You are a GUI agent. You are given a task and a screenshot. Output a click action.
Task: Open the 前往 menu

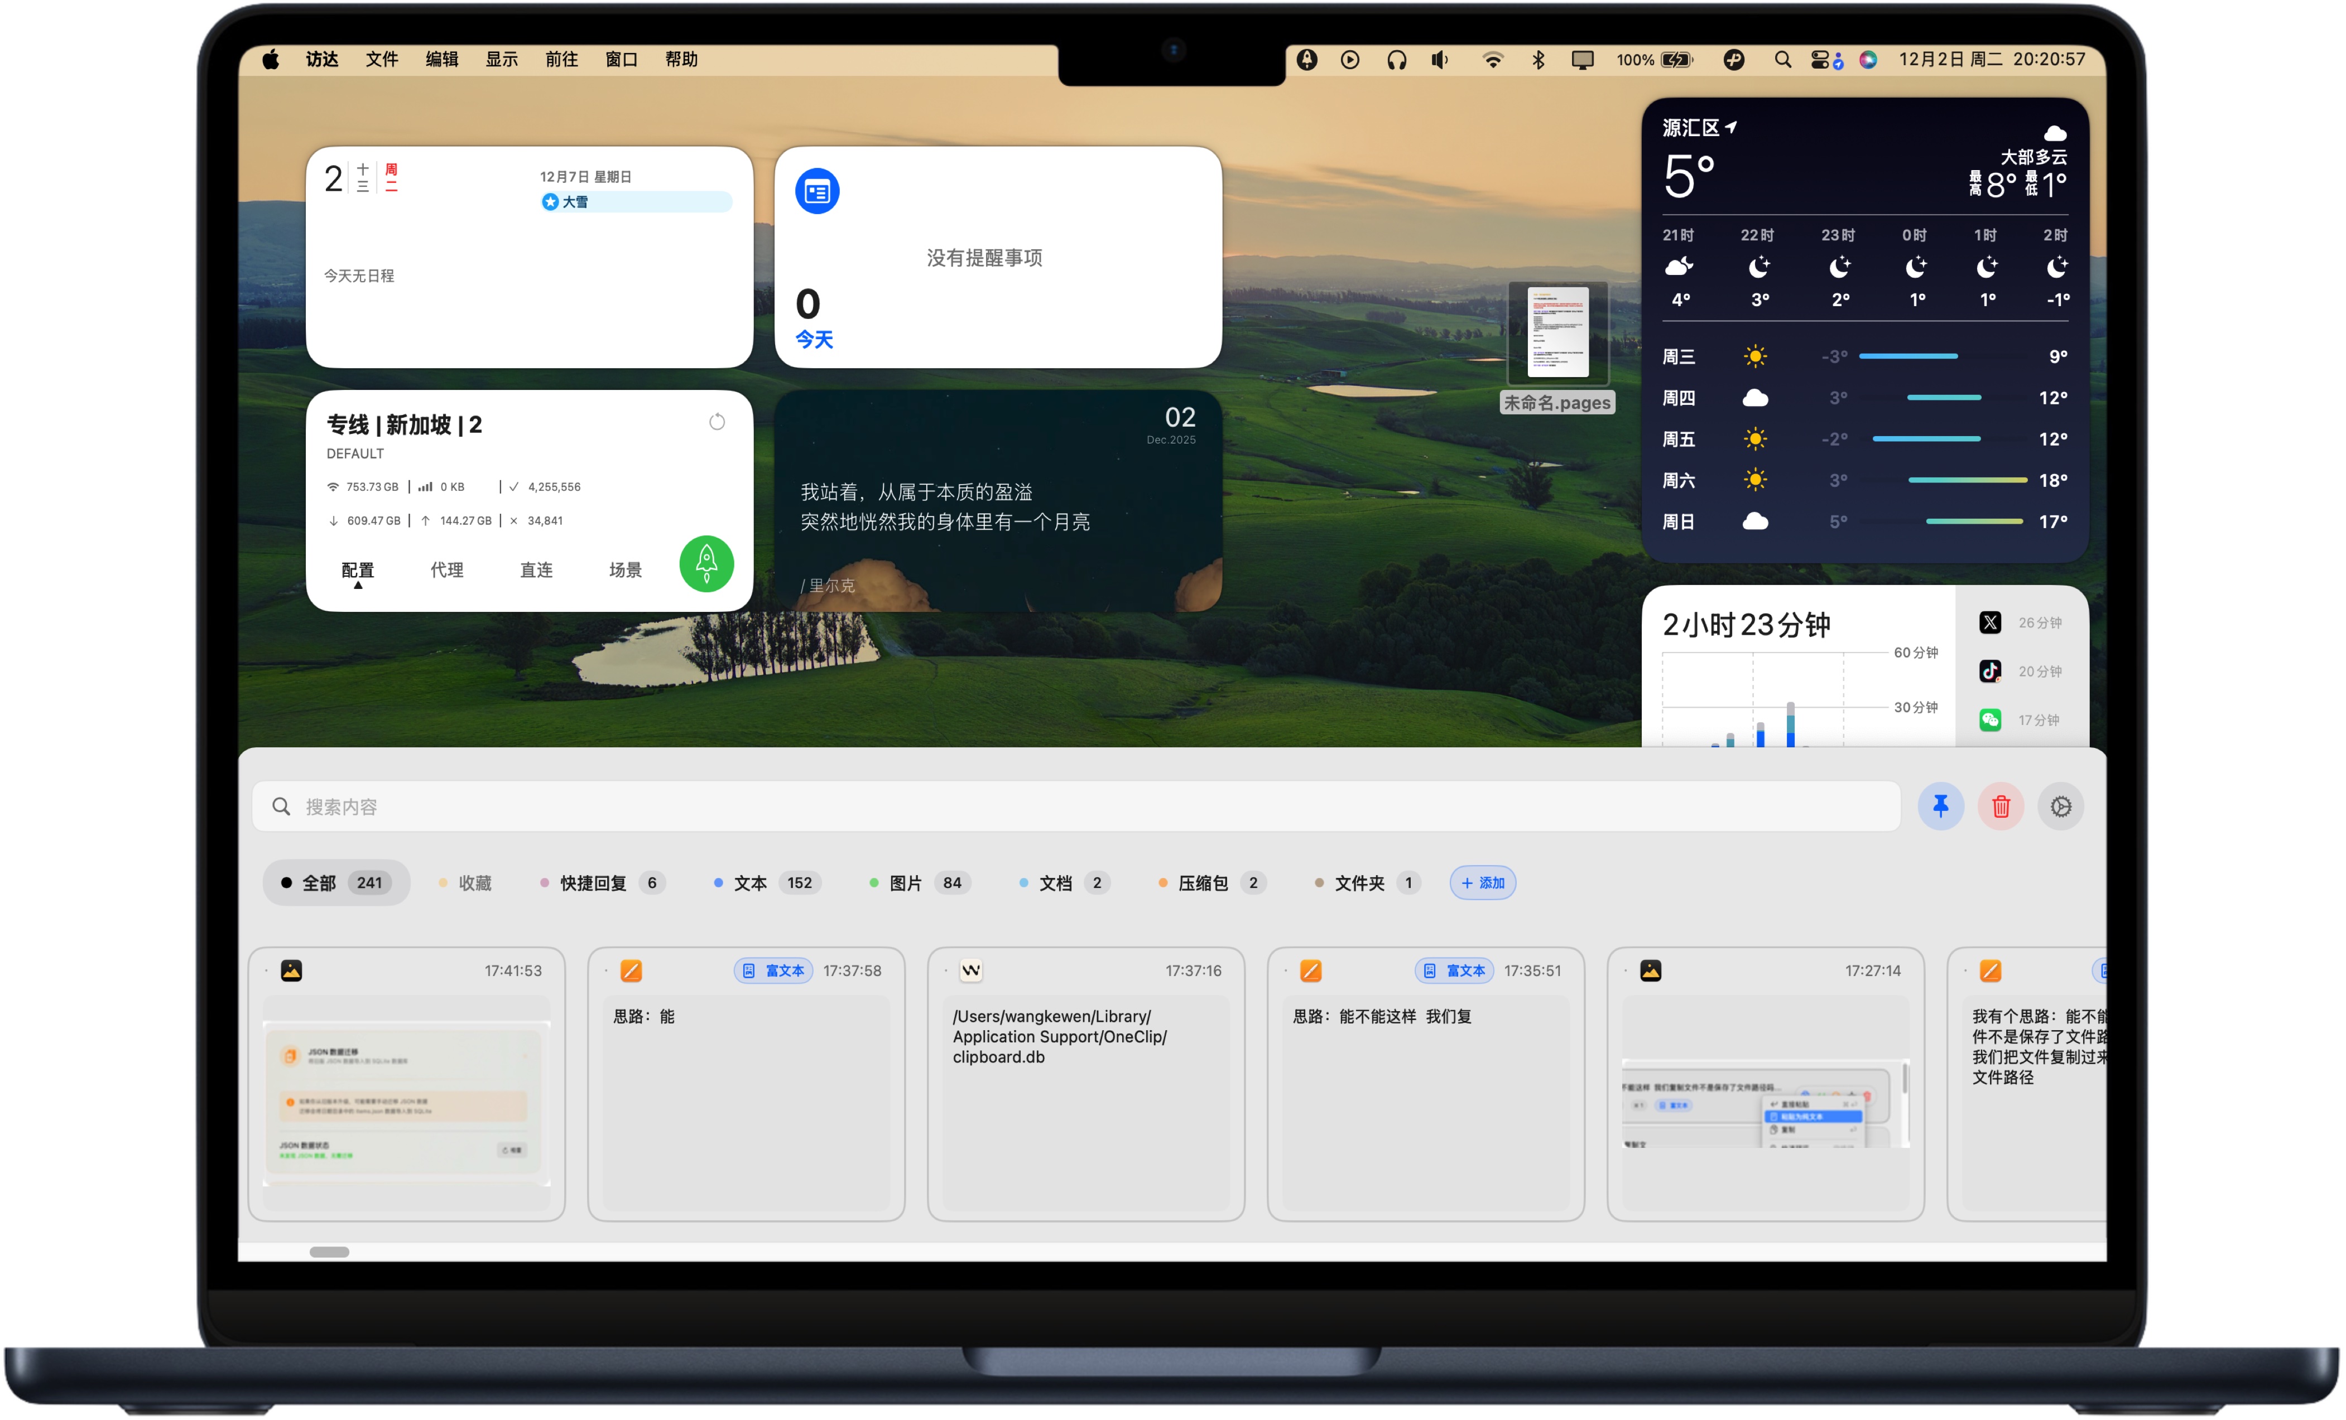[561, 59]
